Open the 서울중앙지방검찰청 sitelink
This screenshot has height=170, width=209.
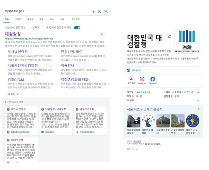23,66
